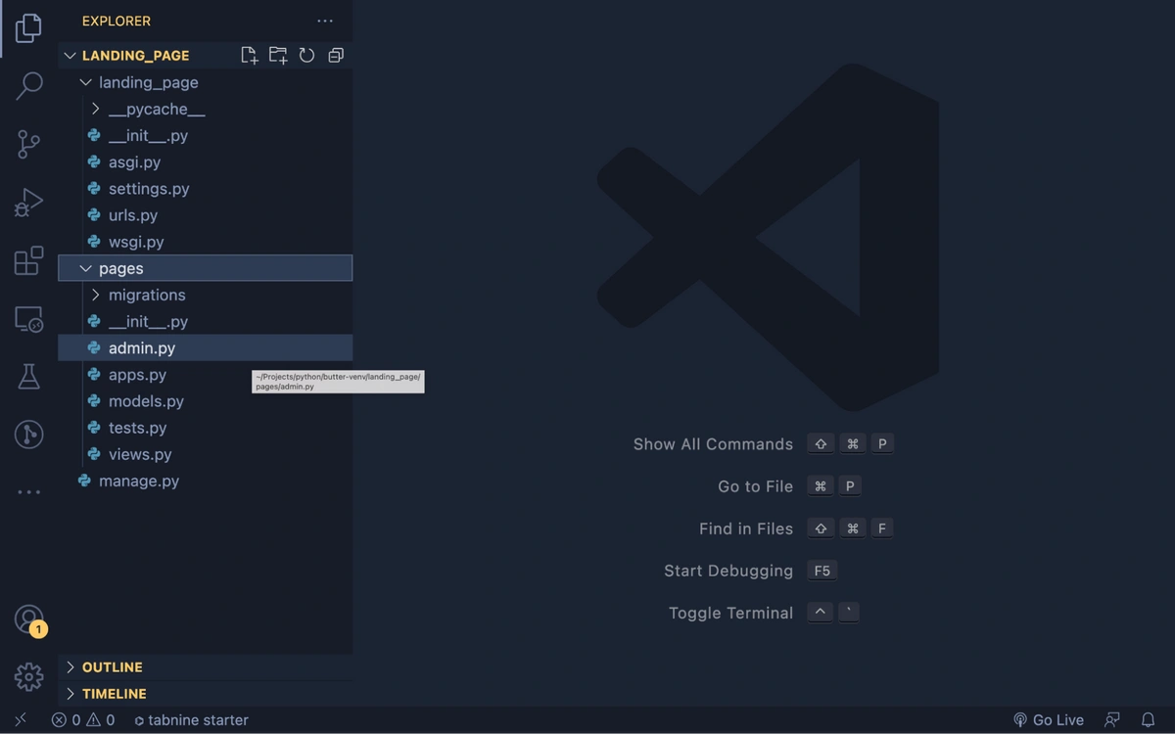Open the Extensions view icon

[28, 260]
